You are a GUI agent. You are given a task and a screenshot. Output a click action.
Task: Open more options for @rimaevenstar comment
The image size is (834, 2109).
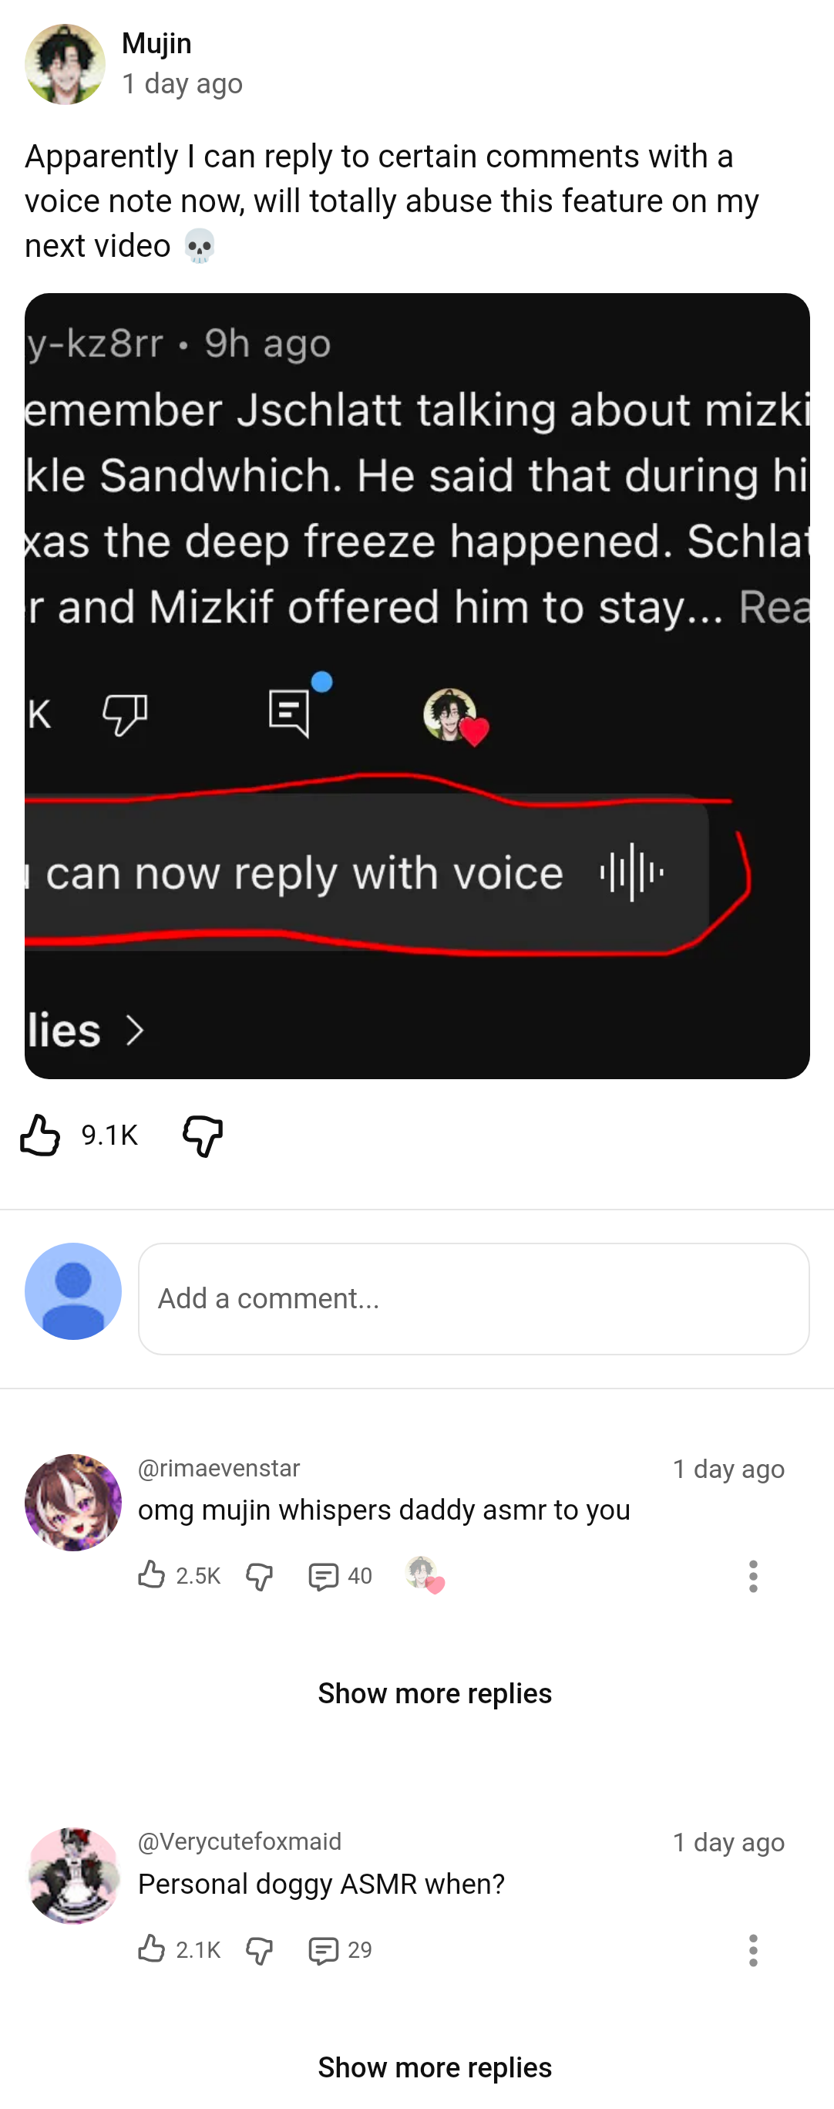(x=753, y=1576)
